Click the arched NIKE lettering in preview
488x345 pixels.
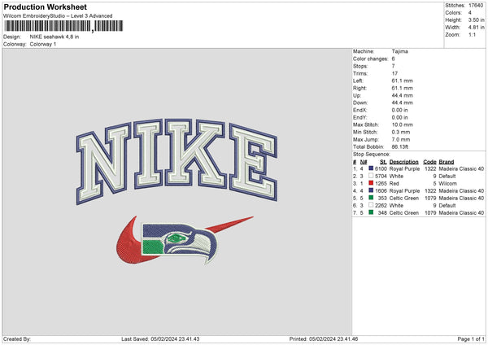176,160
